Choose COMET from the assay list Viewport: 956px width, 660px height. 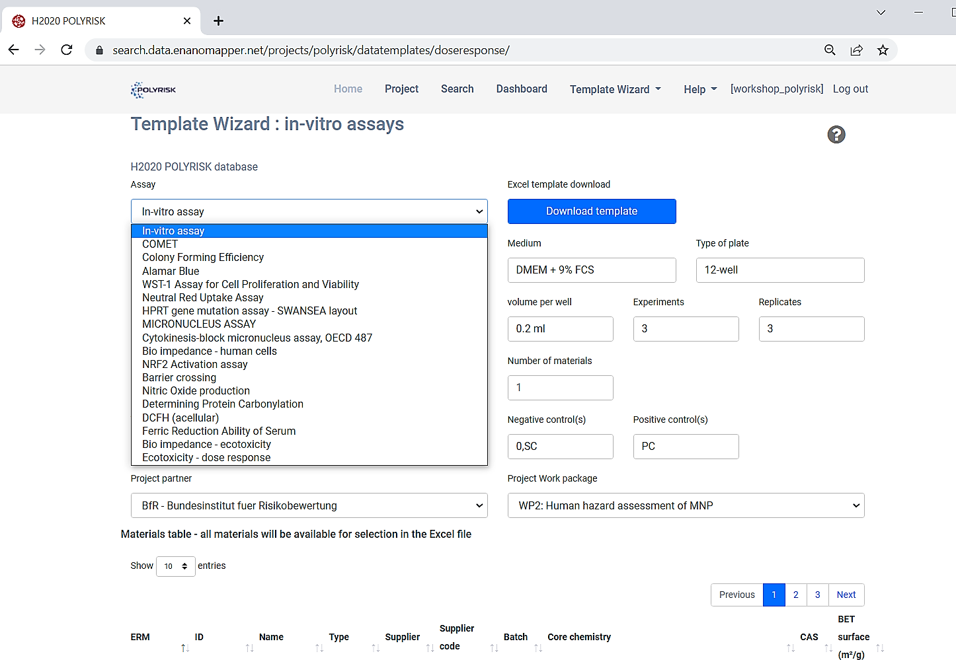pos(160,244)
